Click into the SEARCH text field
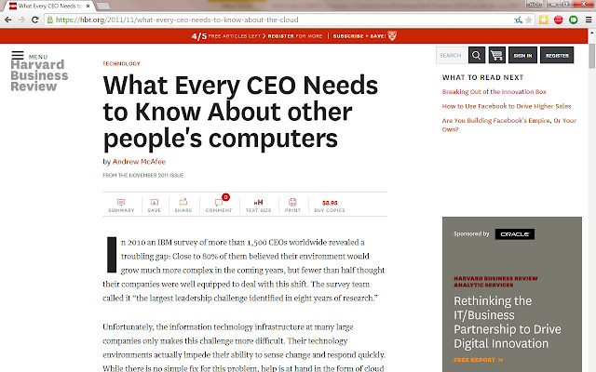 (x=452, y=56)
